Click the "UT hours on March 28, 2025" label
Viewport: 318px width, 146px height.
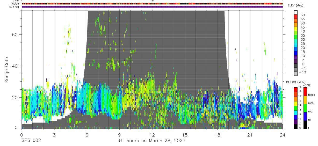[152, 141]
